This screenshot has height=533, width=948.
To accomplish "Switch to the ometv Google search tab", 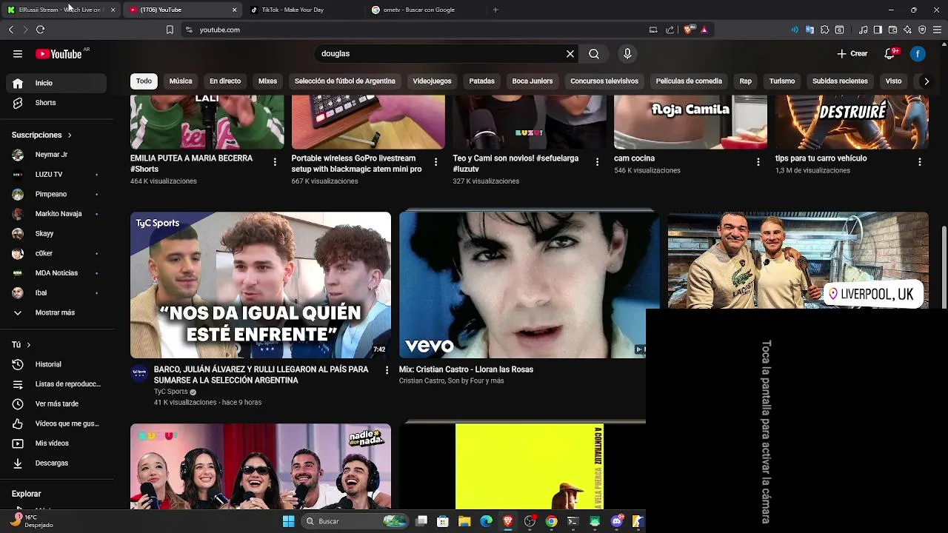I will pyautogui.click(x=424, y=10).
